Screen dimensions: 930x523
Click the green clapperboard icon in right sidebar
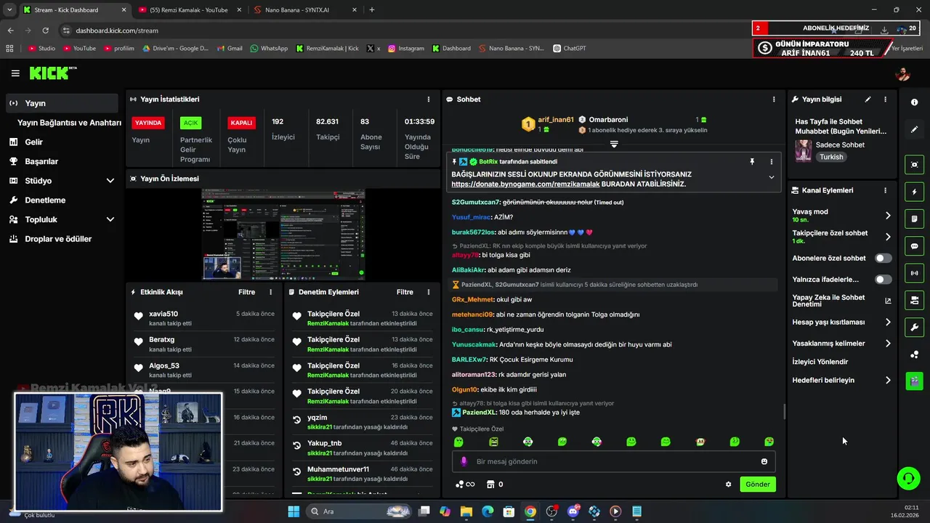click(x=914, y=381)
